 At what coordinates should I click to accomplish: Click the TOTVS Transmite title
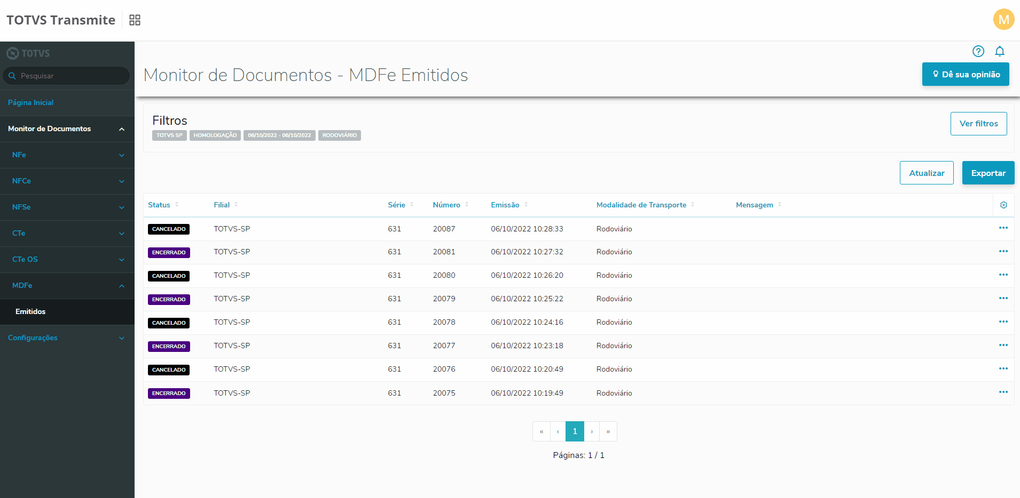click(61, 20)
